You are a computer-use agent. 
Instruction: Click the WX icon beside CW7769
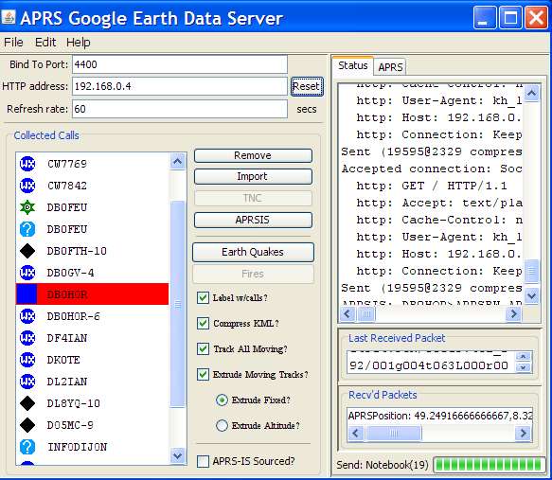(x=27, y=164)
